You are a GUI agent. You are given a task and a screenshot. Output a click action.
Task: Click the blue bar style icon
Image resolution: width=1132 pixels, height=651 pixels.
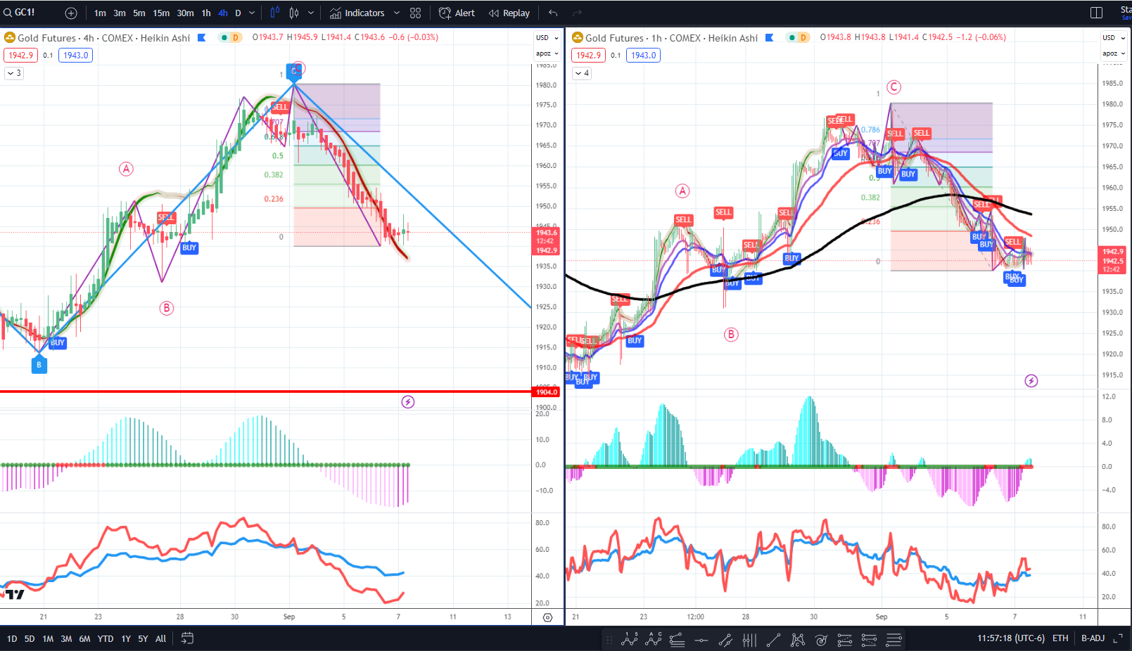275,13
